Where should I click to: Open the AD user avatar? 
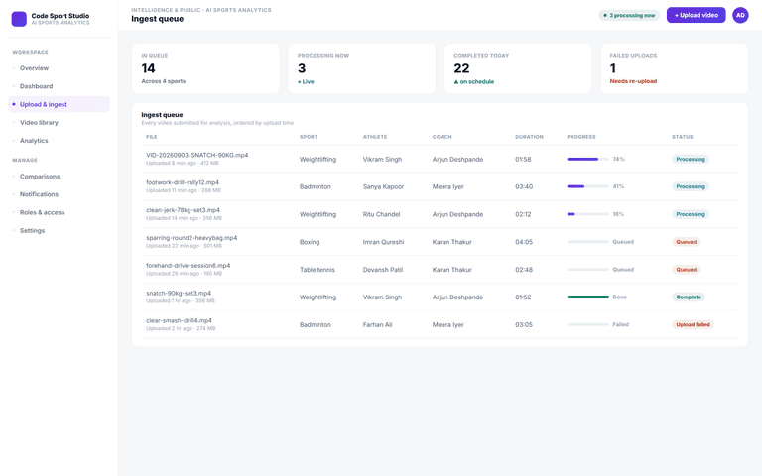pos(740,15)
